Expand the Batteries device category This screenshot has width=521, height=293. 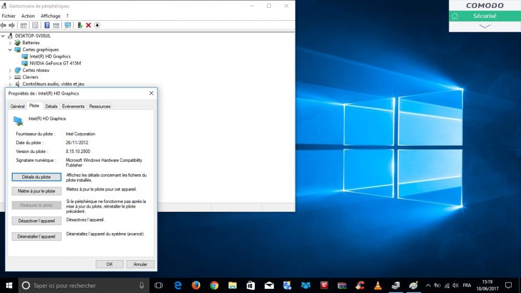[10, 43]
